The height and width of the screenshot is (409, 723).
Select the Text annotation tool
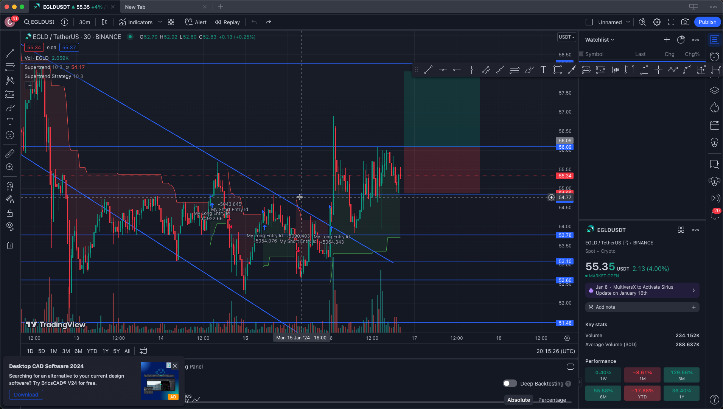[x=10, y=121]
